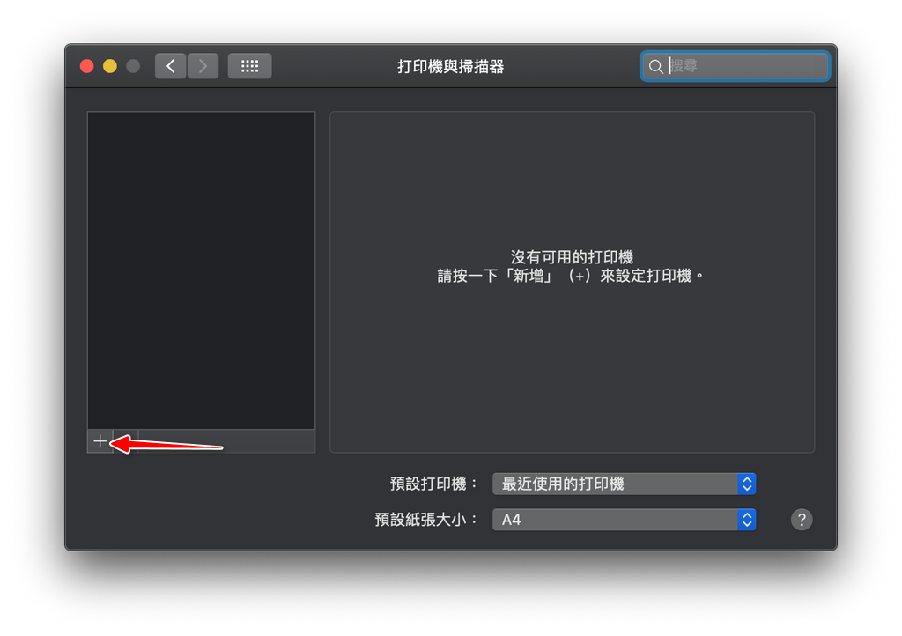This screenshot has height=636, width=902.
Task: Close the window with the red button
Action: pos(87,66)
